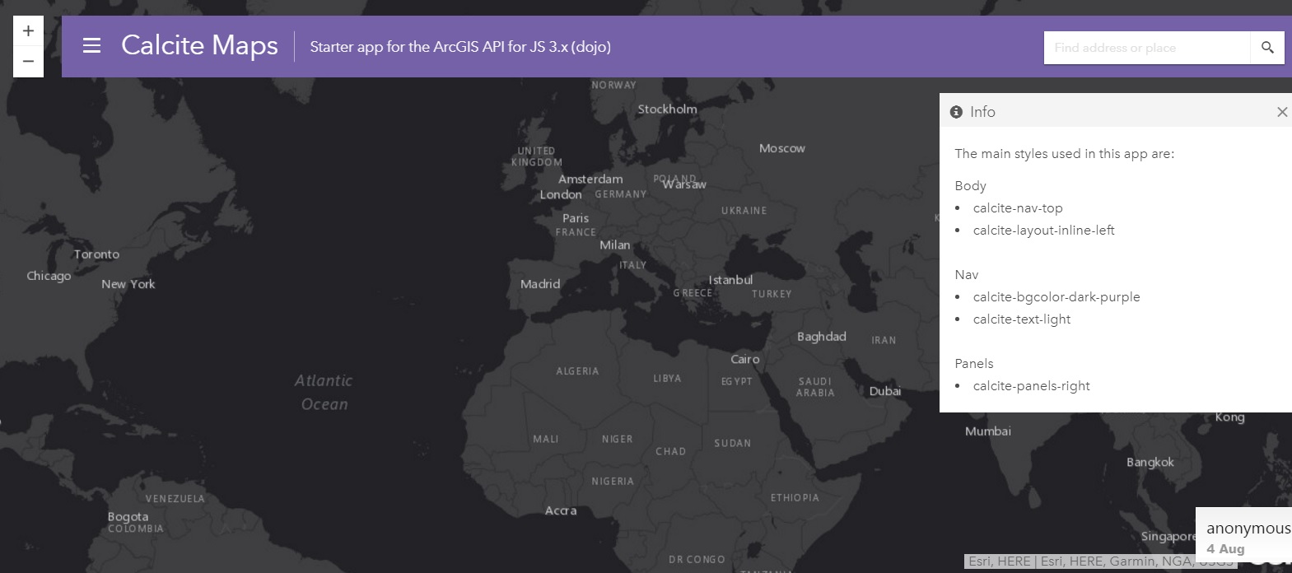Click Moscow label on the map

tap(782, 148)
